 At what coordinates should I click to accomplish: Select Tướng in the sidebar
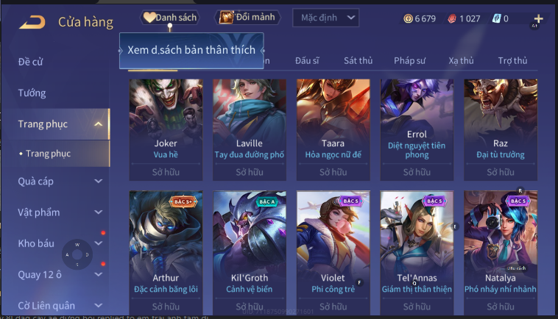(32, 93)
